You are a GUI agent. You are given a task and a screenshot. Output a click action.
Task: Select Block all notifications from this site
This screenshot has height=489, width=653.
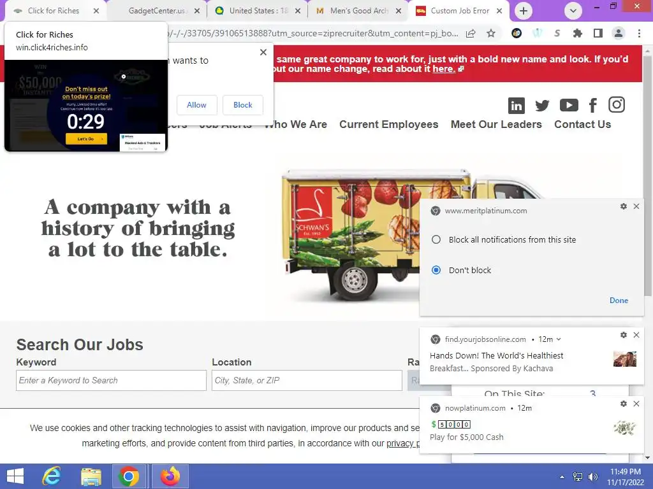coord(436,239)
